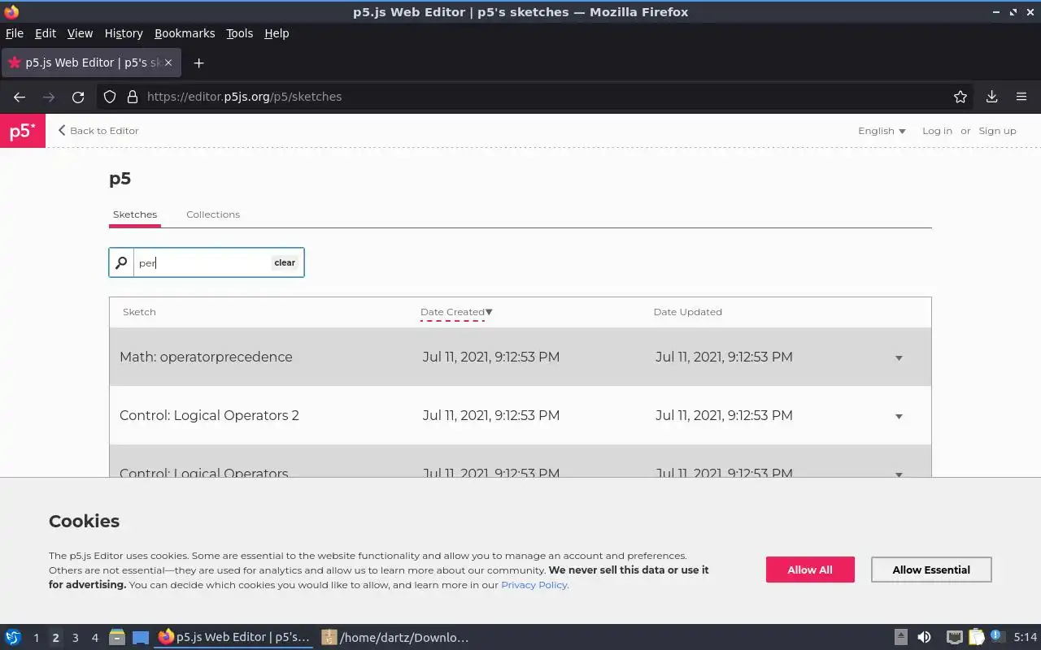Open the Tools menu
1041x650 pixels.
239,33
